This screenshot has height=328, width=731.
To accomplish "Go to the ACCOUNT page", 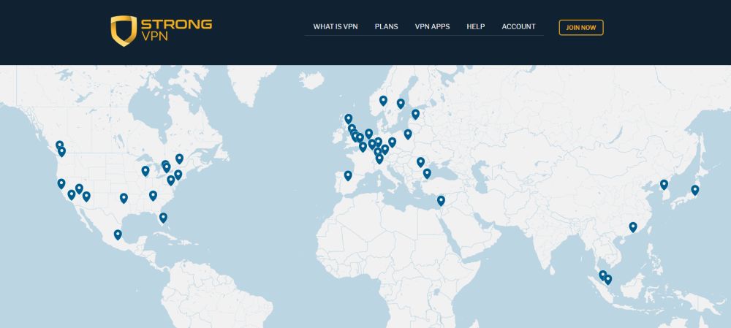I will (518, 26).
